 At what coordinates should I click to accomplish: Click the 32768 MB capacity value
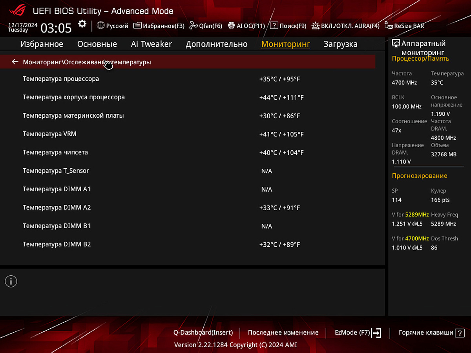444,155
